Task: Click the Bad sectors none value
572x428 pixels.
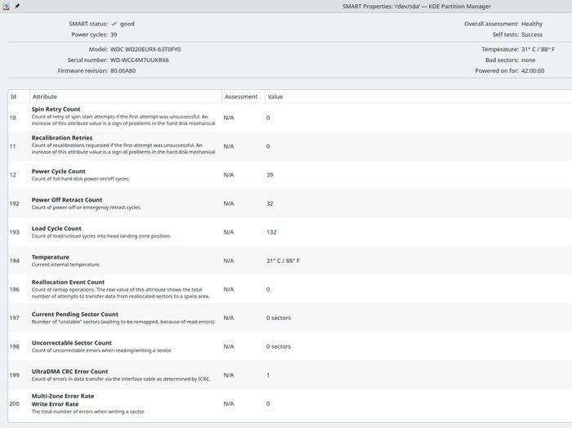Action: (528, 60)
